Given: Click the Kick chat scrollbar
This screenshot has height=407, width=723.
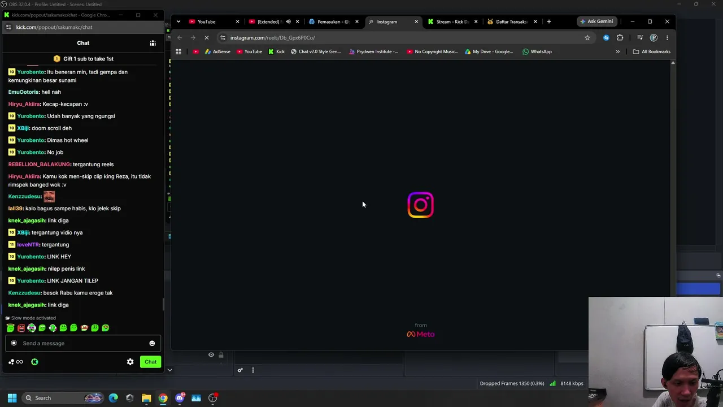Looking at the screenshot, I should coord(163,304).
